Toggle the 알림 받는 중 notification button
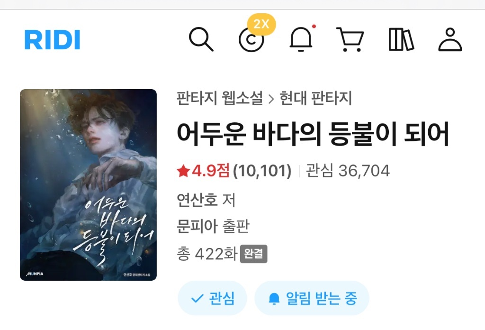 point(312,298)
